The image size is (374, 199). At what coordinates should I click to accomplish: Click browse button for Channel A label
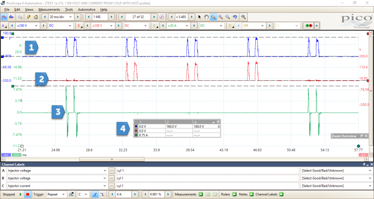(x=112, y=171)
